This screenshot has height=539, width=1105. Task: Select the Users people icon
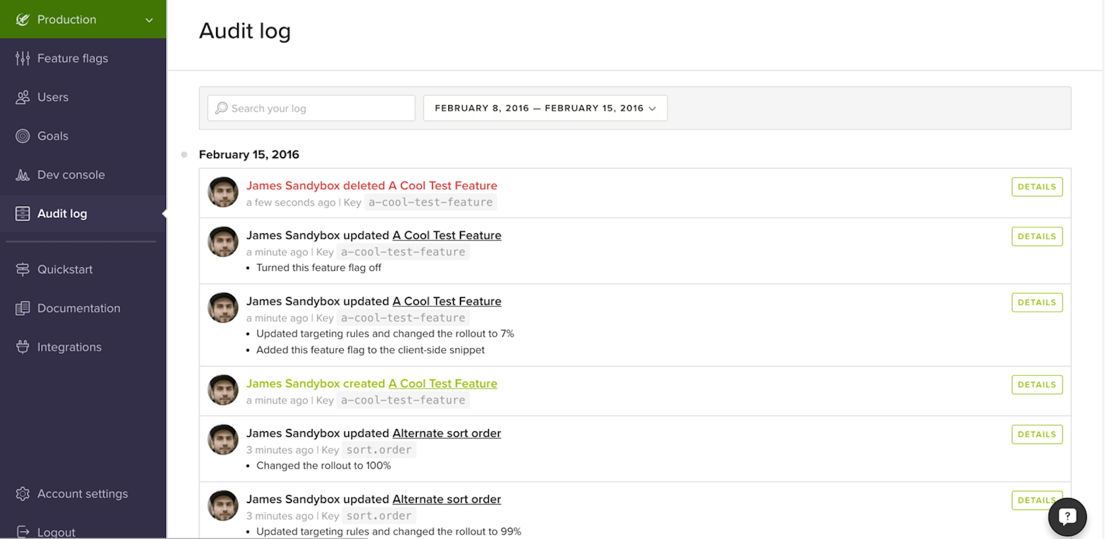[23, 97]
